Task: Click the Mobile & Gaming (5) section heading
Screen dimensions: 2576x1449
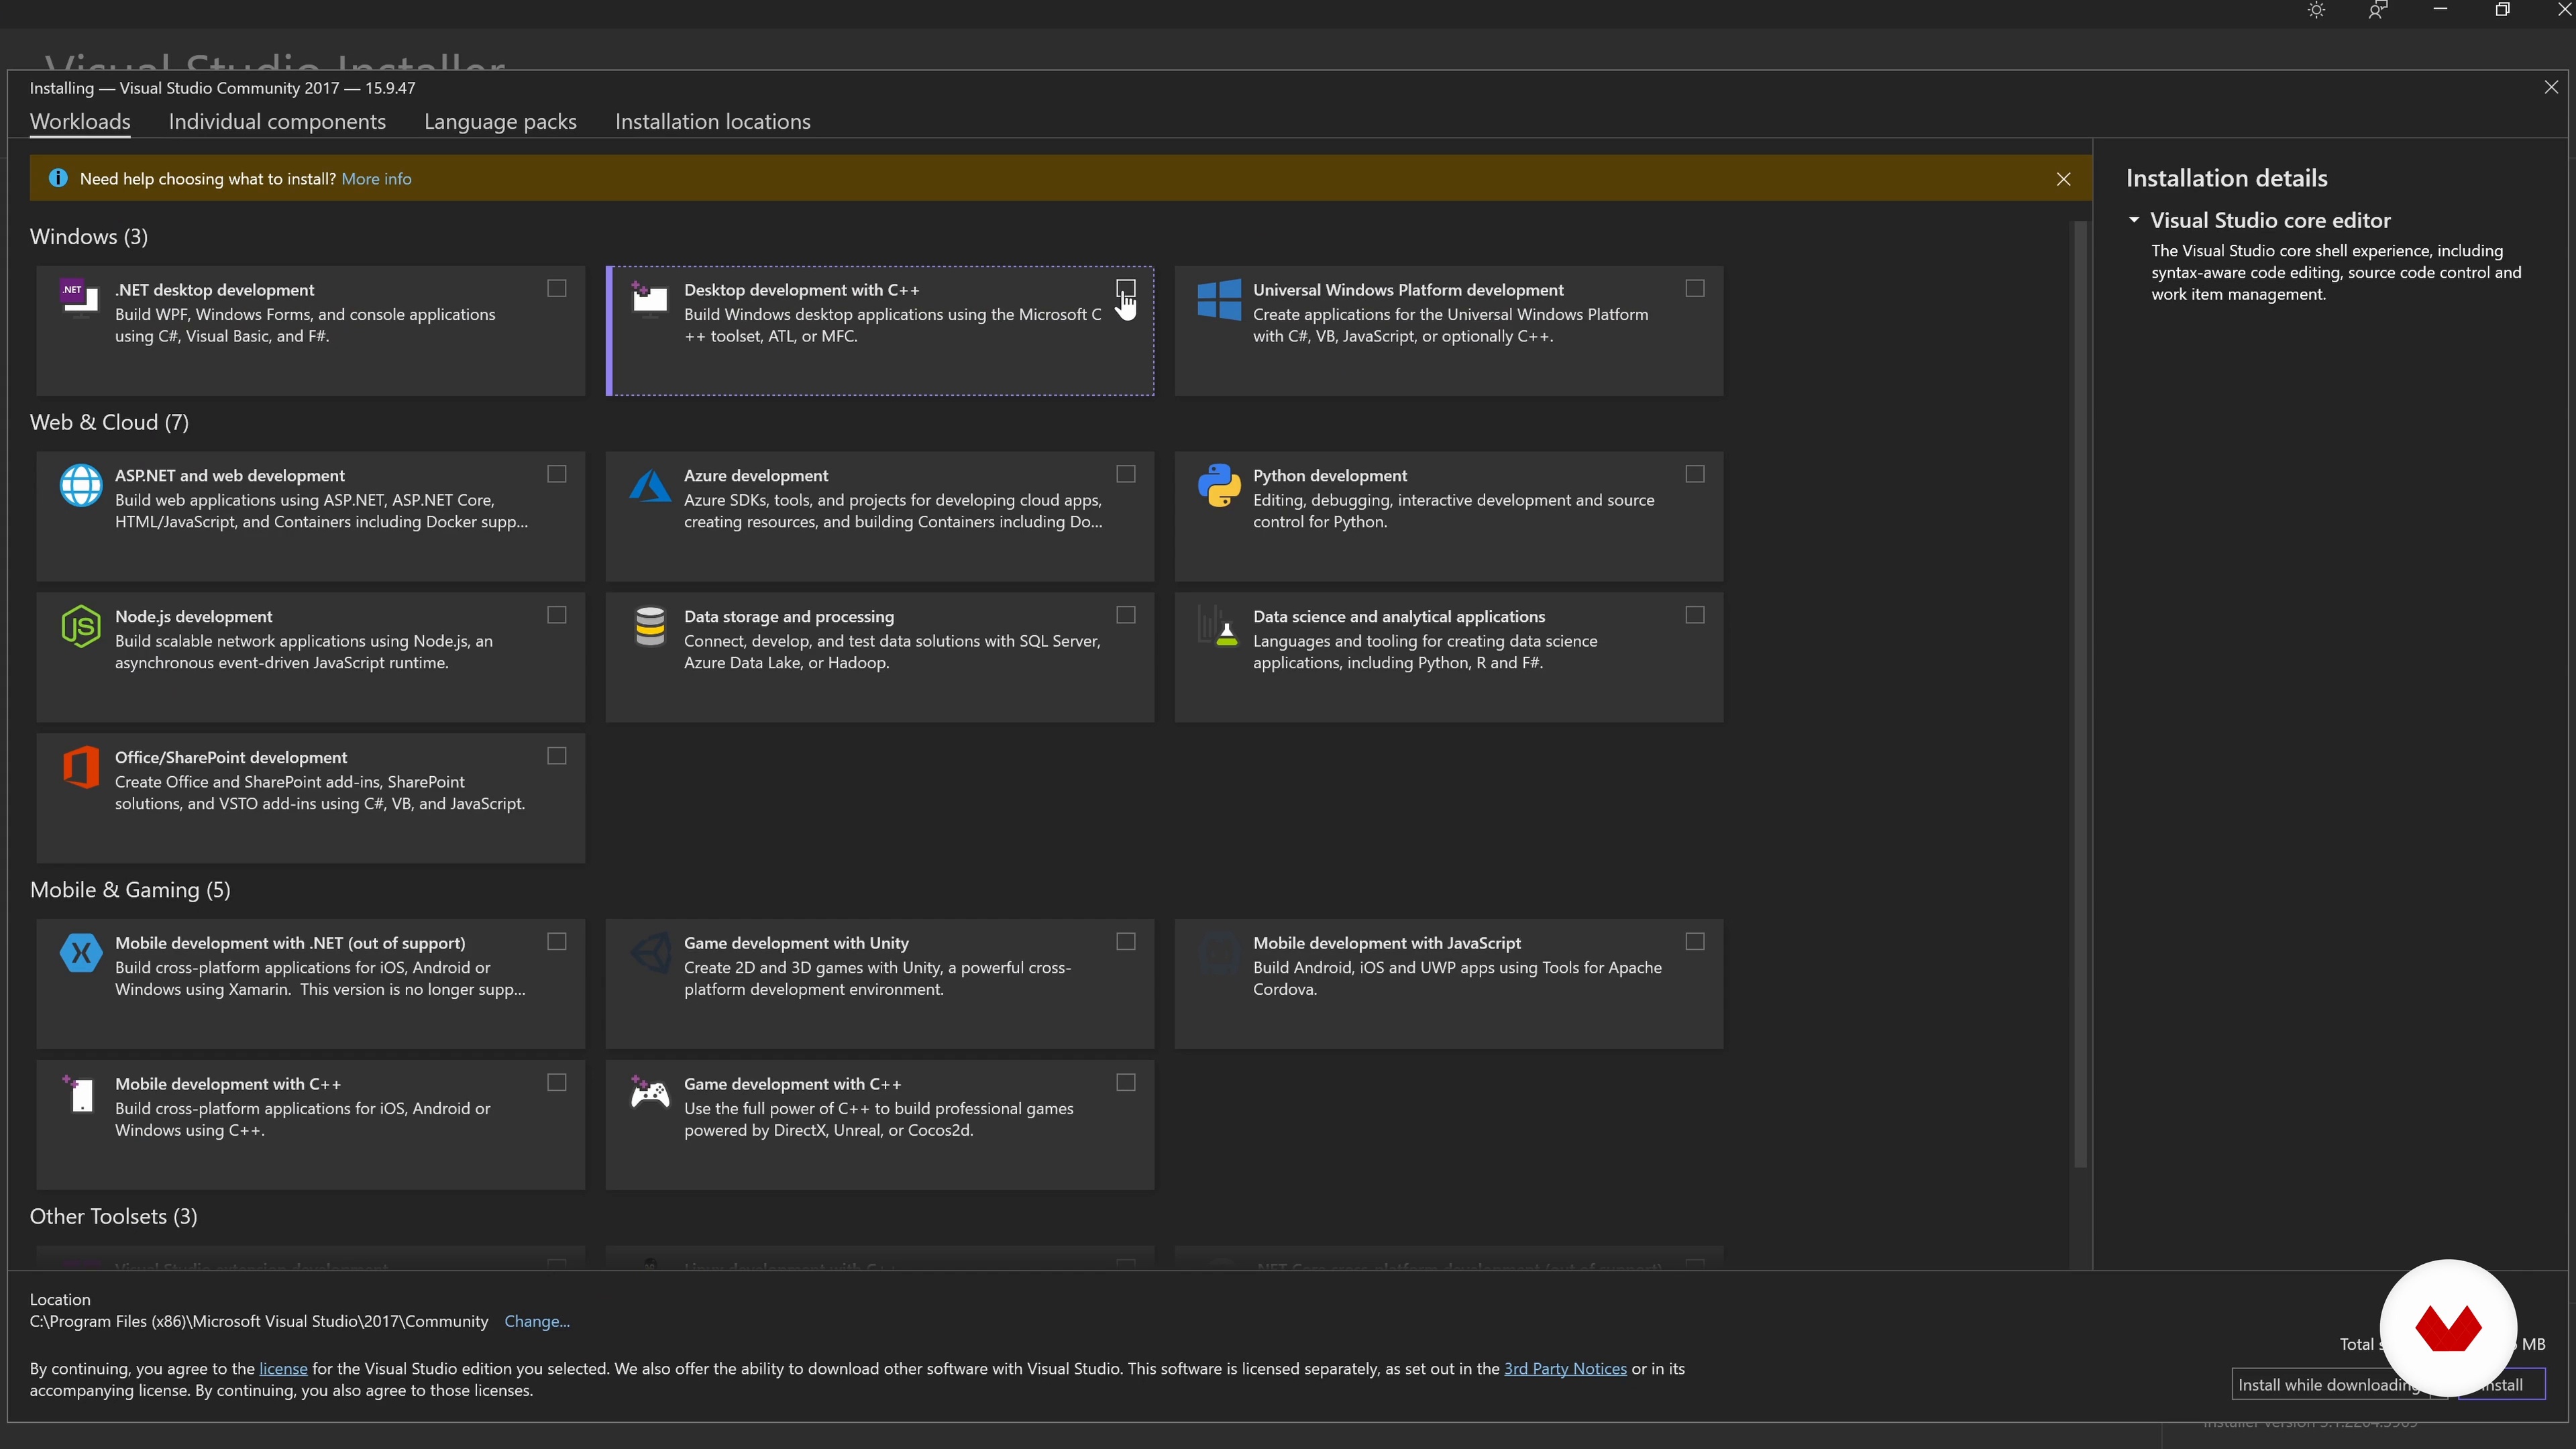Action: coord(130,890)
